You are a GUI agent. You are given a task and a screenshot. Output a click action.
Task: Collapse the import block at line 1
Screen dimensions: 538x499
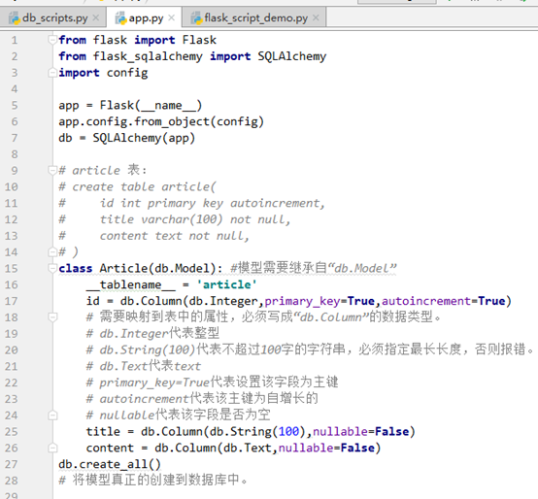click(52, 40)
